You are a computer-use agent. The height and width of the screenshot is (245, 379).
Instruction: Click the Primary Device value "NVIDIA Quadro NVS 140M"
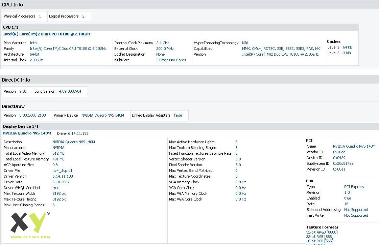click(x=103, y=115)
